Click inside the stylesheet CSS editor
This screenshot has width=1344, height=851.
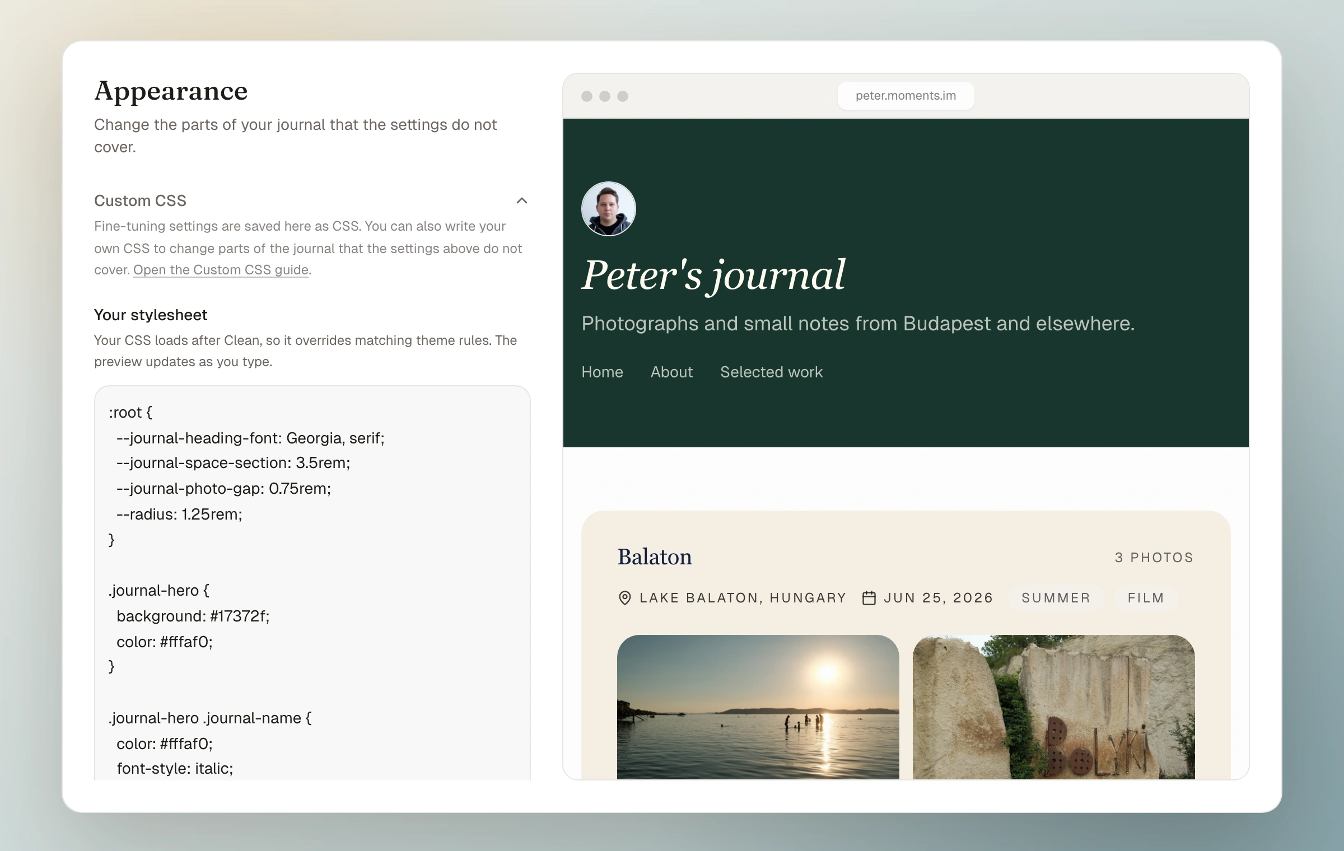pos(312,583)
